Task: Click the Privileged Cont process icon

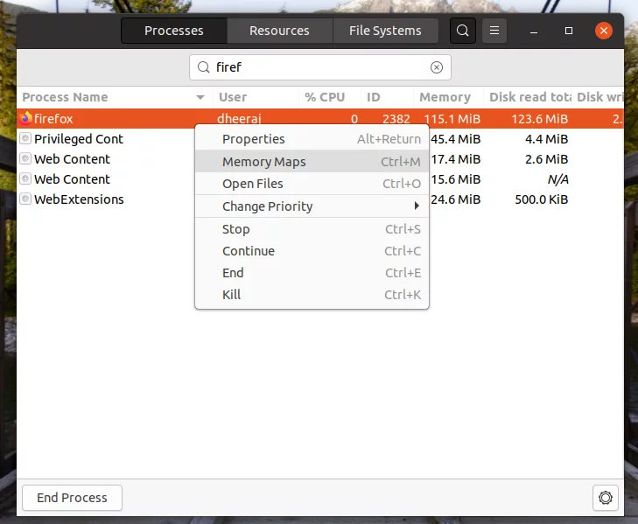Action: pyautogui.click(x=25, y=138)
